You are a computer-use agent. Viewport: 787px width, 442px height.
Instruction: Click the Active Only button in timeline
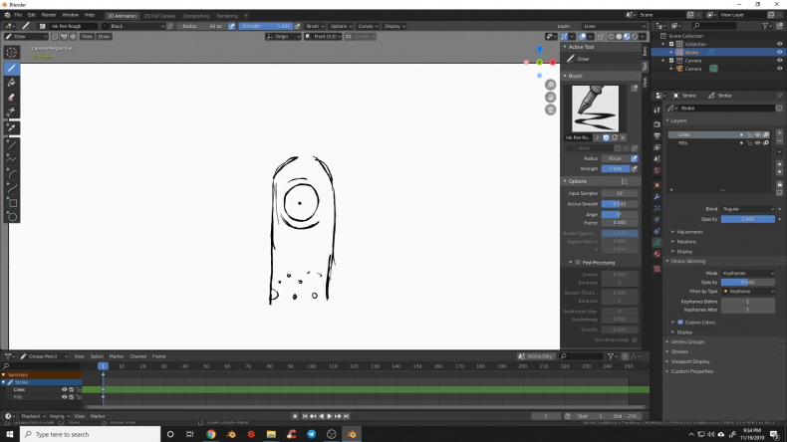click(536, 356)
